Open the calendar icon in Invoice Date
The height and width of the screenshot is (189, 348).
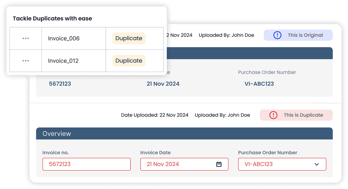click(x=219, y=164)
